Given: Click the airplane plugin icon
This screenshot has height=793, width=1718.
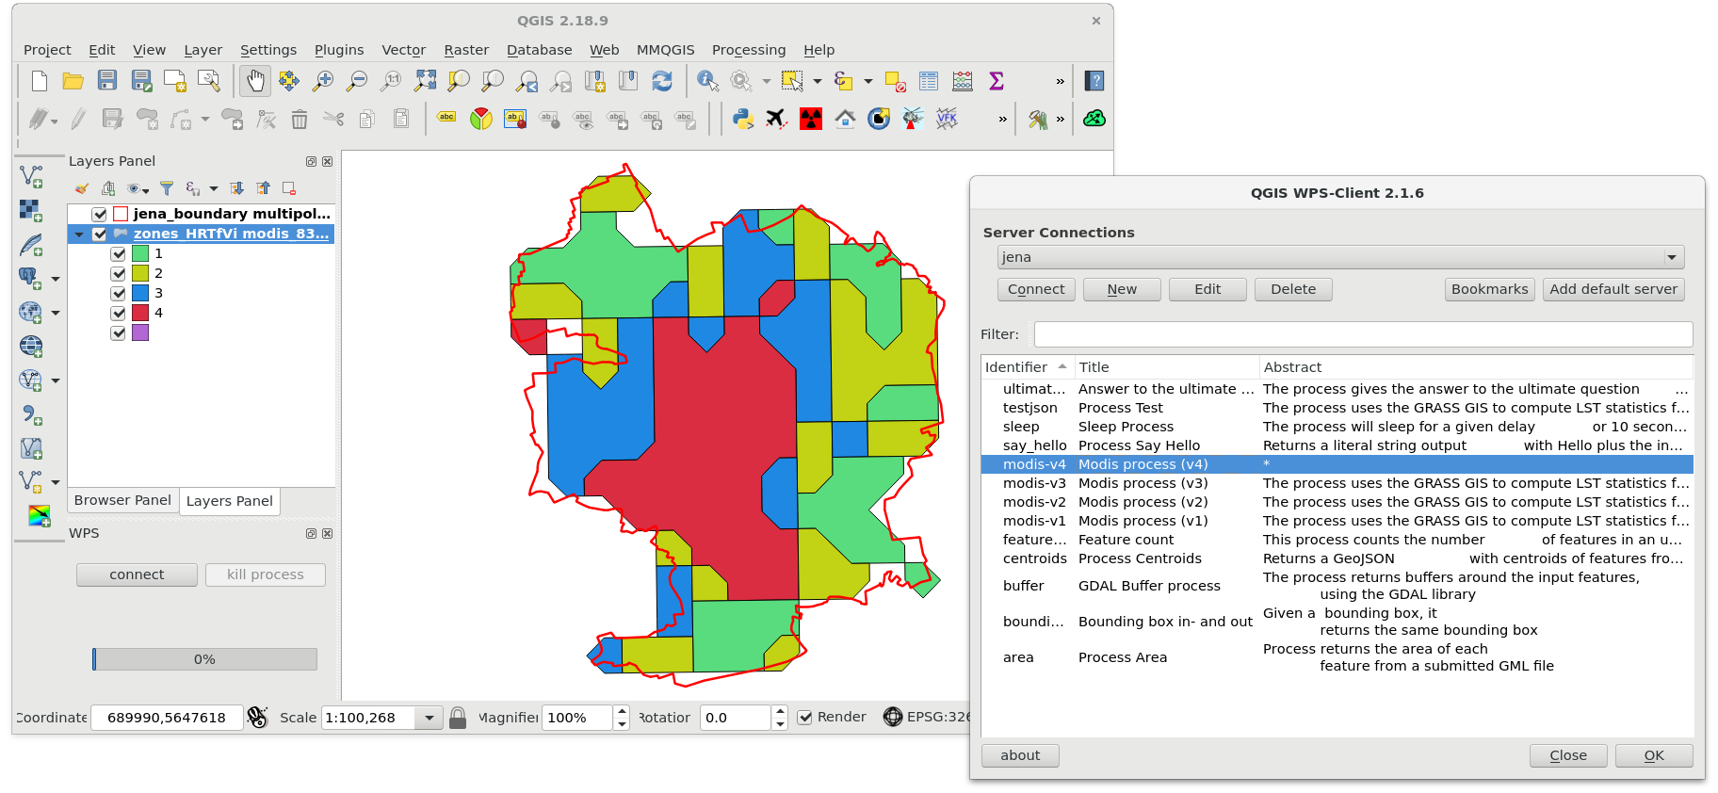Looking at the screenshot, I should [777, 119].
